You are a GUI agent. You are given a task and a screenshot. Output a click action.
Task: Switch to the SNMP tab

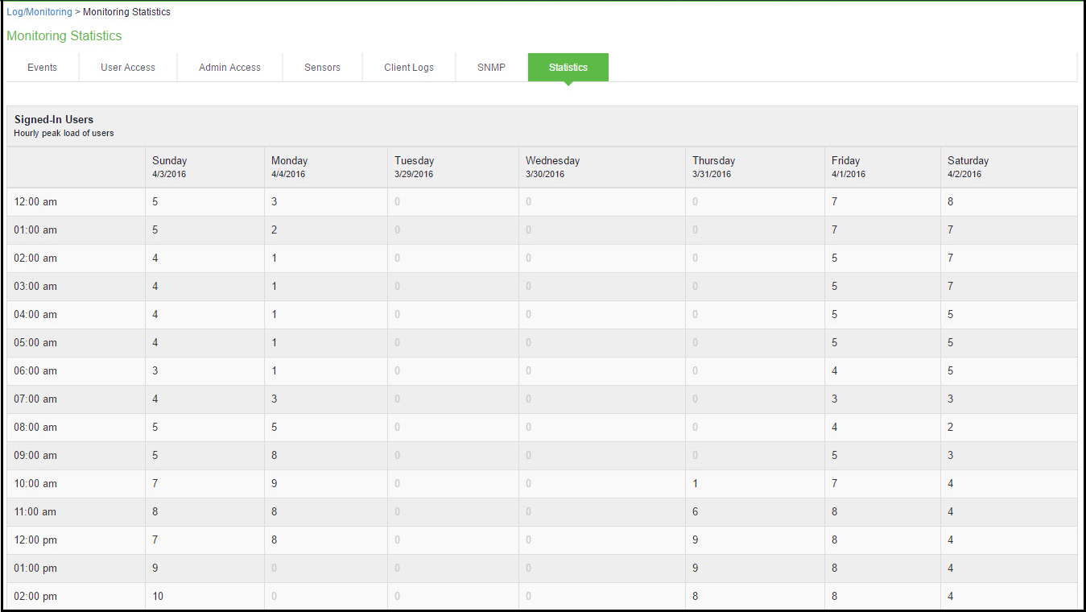[490, 67]
